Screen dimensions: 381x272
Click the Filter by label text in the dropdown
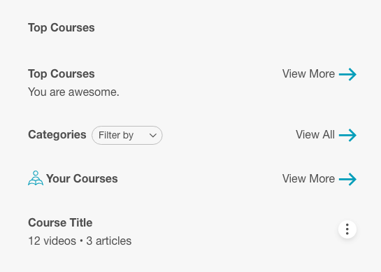pyautogui.click(x=116, y=135)
